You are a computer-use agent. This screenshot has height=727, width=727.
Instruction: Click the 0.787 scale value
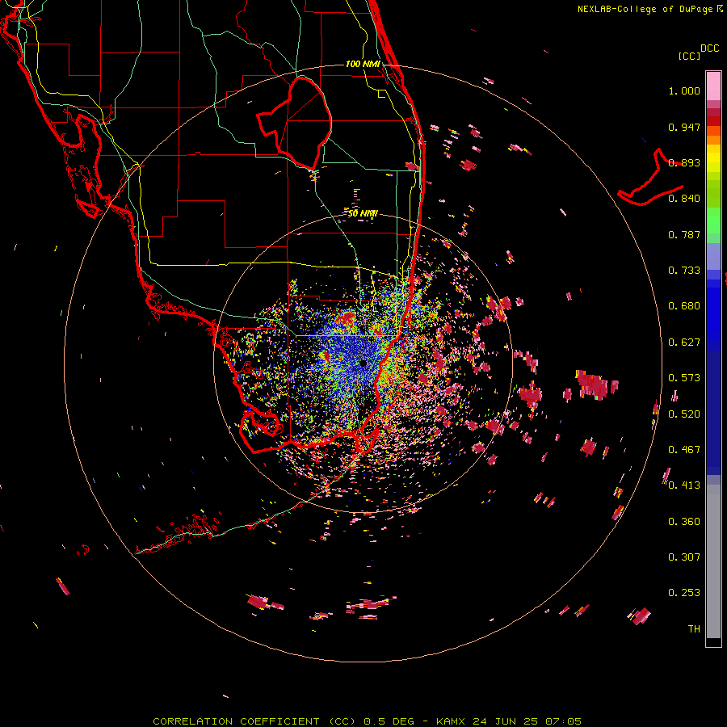pos(684,234)
